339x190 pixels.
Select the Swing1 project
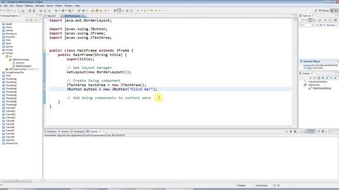point(7,50)
